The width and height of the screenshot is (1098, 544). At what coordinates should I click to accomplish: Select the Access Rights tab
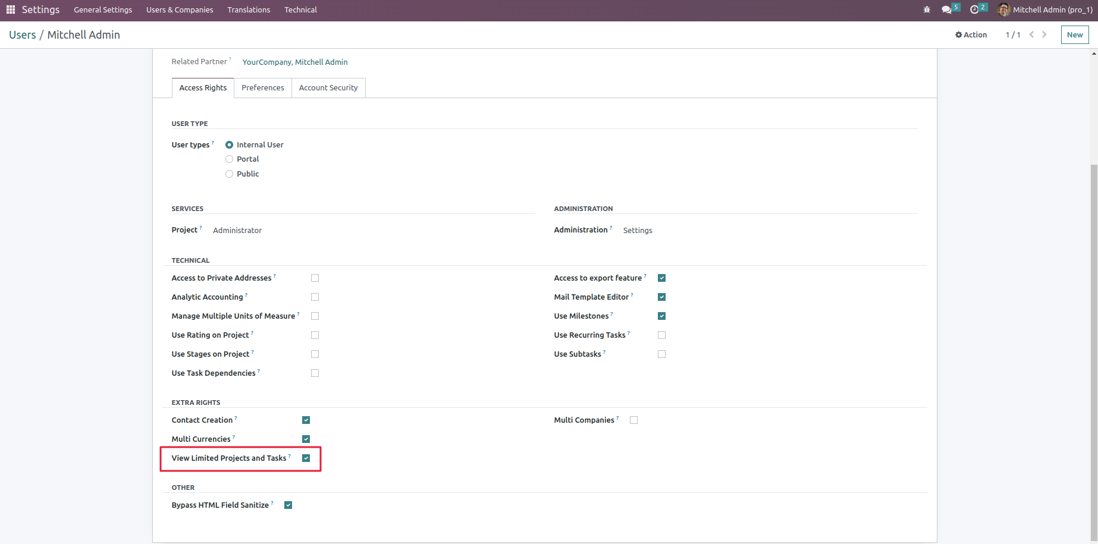(203, 87)
